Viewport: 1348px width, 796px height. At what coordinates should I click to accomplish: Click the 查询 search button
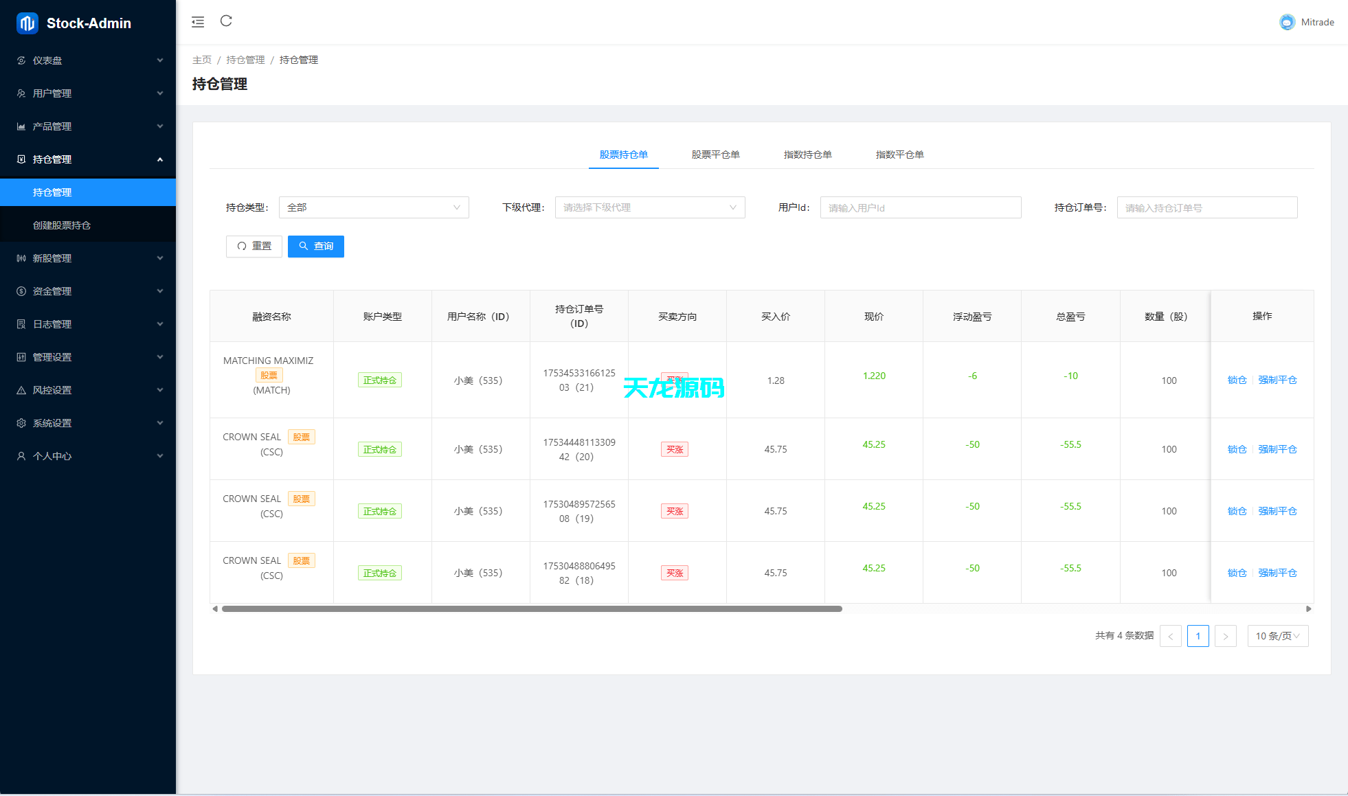point(316,246)
